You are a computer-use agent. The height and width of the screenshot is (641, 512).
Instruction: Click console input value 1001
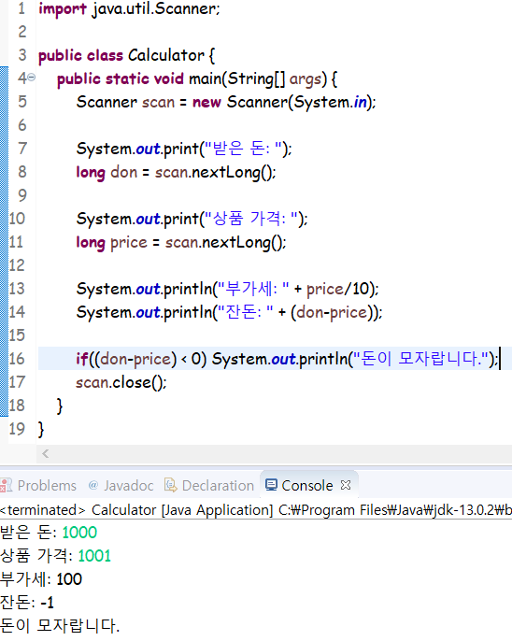point(94,556)
